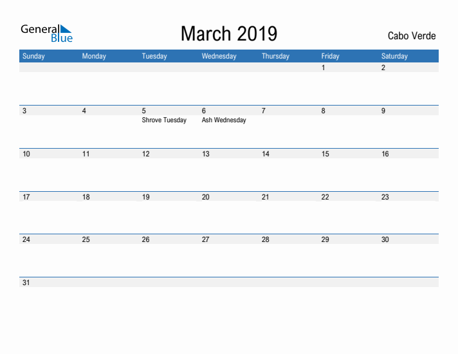The height and width of the screenshot is (354, 458).
Task: Click the Ash Wednesday holiday label
Action: tap(224, 120)
